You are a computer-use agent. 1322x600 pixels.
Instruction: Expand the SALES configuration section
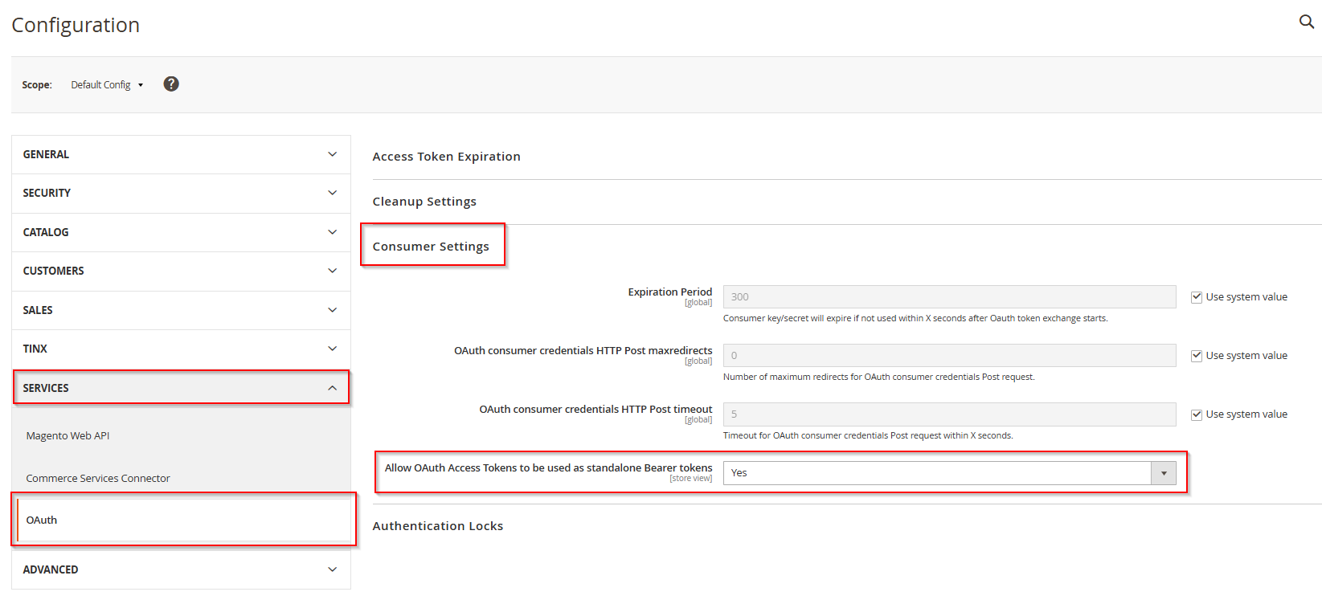coord(181,310)
